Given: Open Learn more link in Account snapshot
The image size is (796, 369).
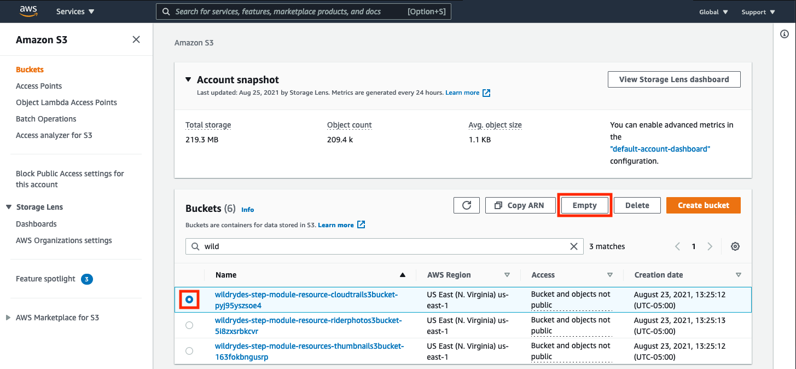Looking at the screenshot, I should [462, 93].
